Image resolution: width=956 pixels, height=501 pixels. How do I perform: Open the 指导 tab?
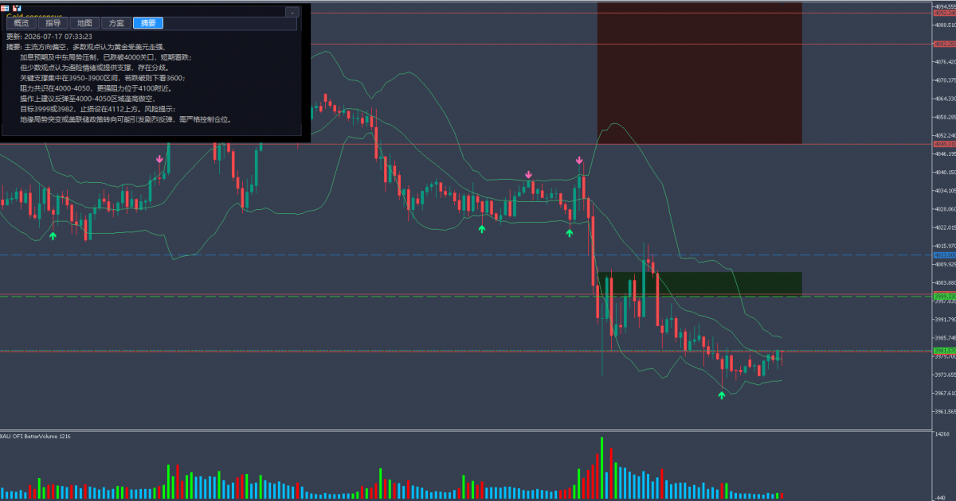tap(53, 23)
